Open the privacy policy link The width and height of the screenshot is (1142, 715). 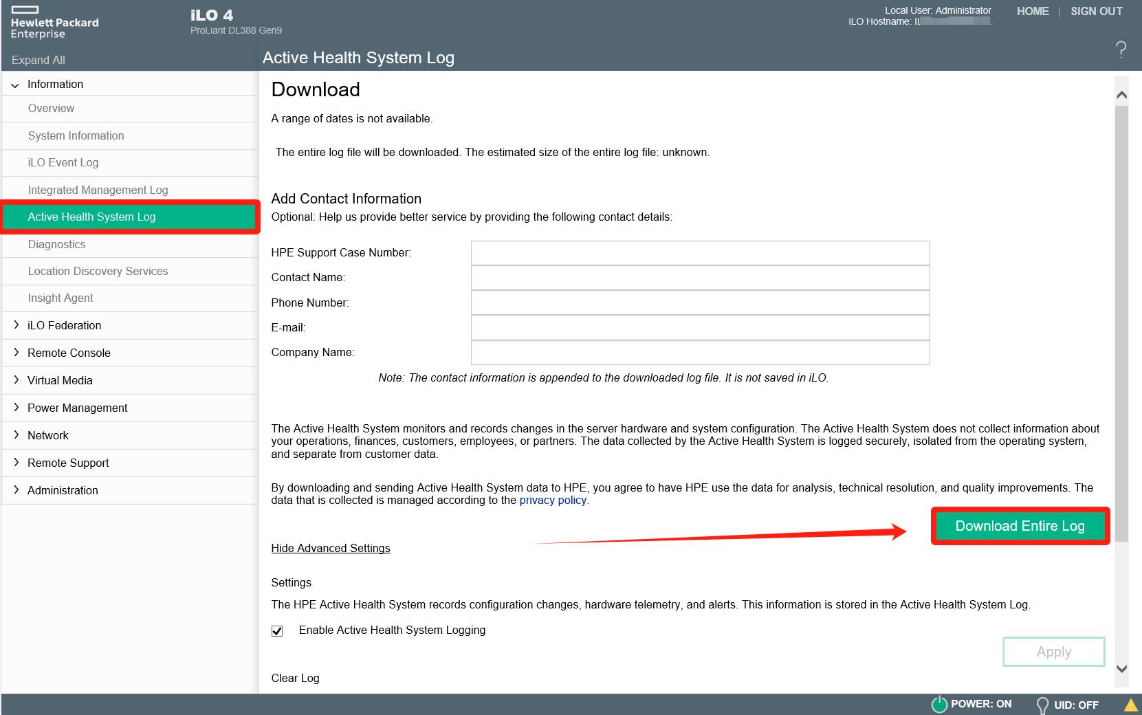click(x=553, y=500)
